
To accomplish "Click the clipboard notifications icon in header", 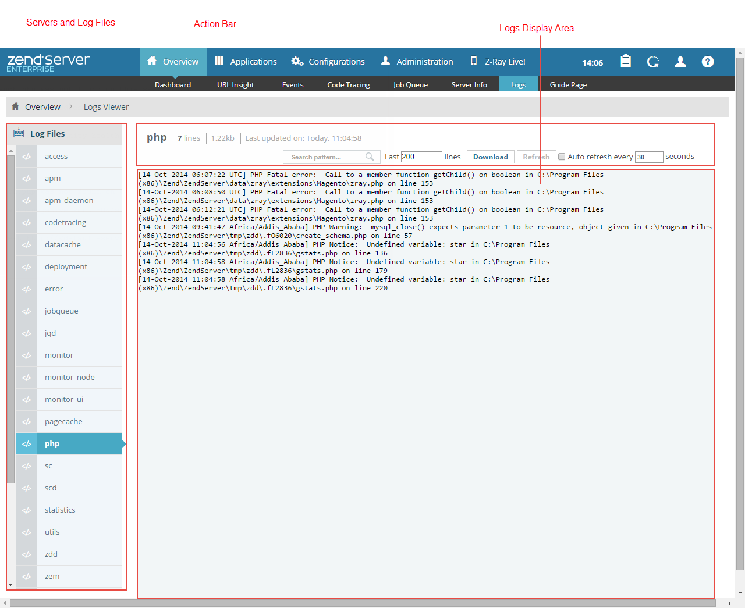I will 626,62.
